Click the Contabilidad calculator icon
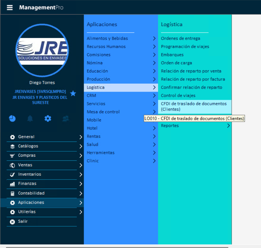261x248 pixels. click(x=12, y=193)
